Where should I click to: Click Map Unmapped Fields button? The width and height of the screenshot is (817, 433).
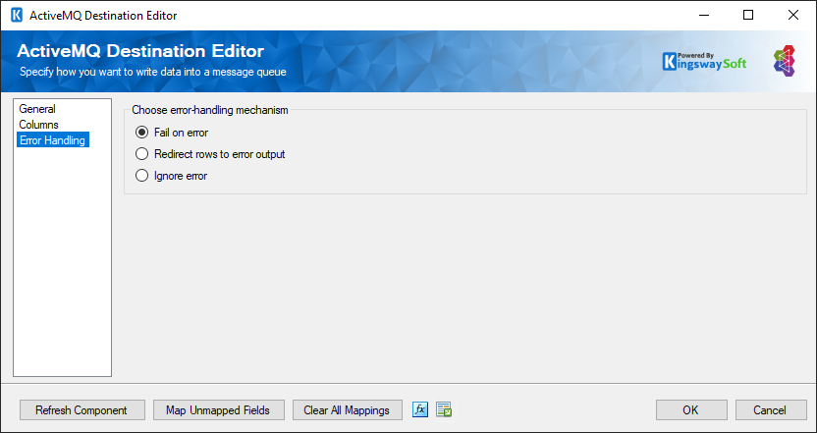pos(219,410)
